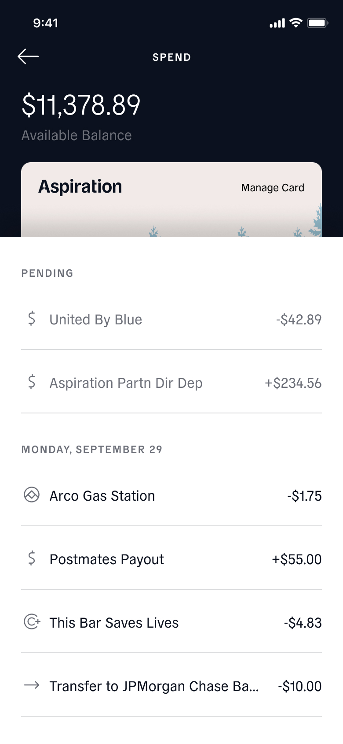Open the Aspiration Partn Dir Dep transaction
Screen dimensions: 343x744
tap(171, 382)
